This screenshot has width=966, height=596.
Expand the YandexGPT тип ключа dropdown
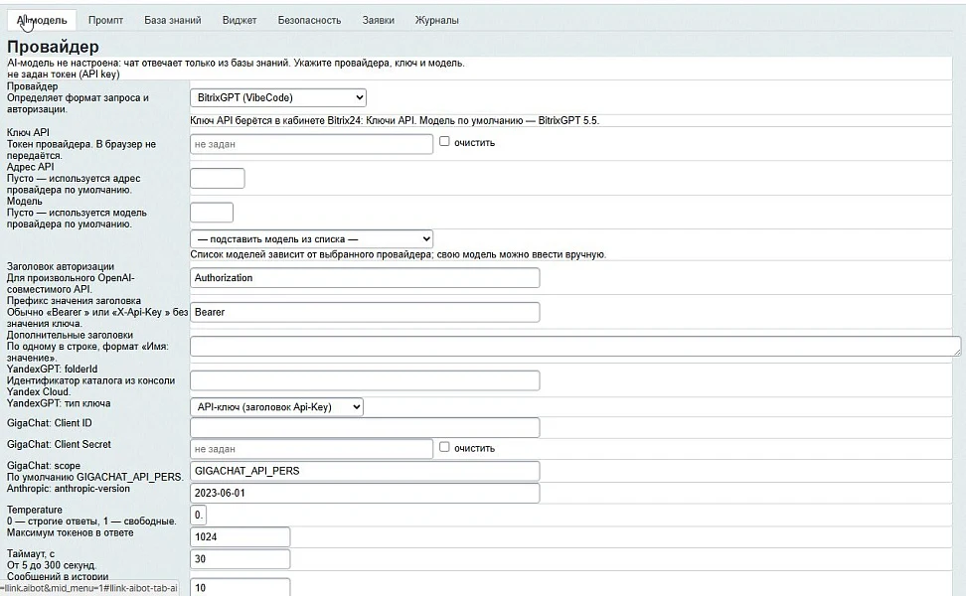click(x=276, y=407)
